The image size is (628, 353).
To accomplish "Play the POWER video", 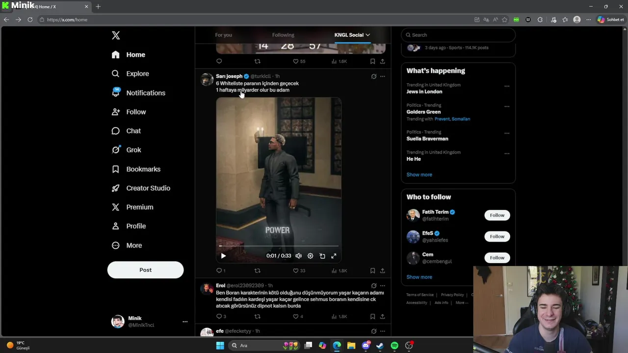I will coord(223,256).
